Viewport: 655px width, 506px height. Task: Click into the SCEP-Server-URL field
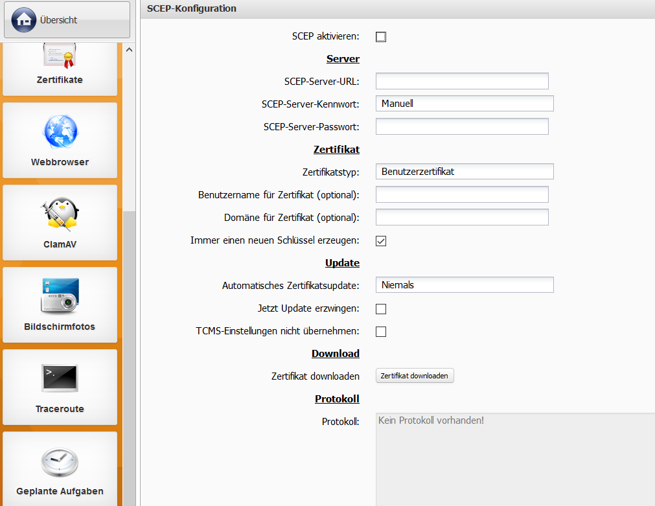(462, 81)
